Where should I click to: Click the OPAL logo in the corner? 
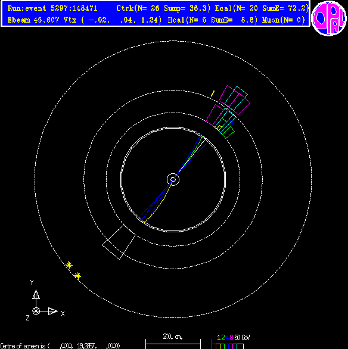pos(329,18)
